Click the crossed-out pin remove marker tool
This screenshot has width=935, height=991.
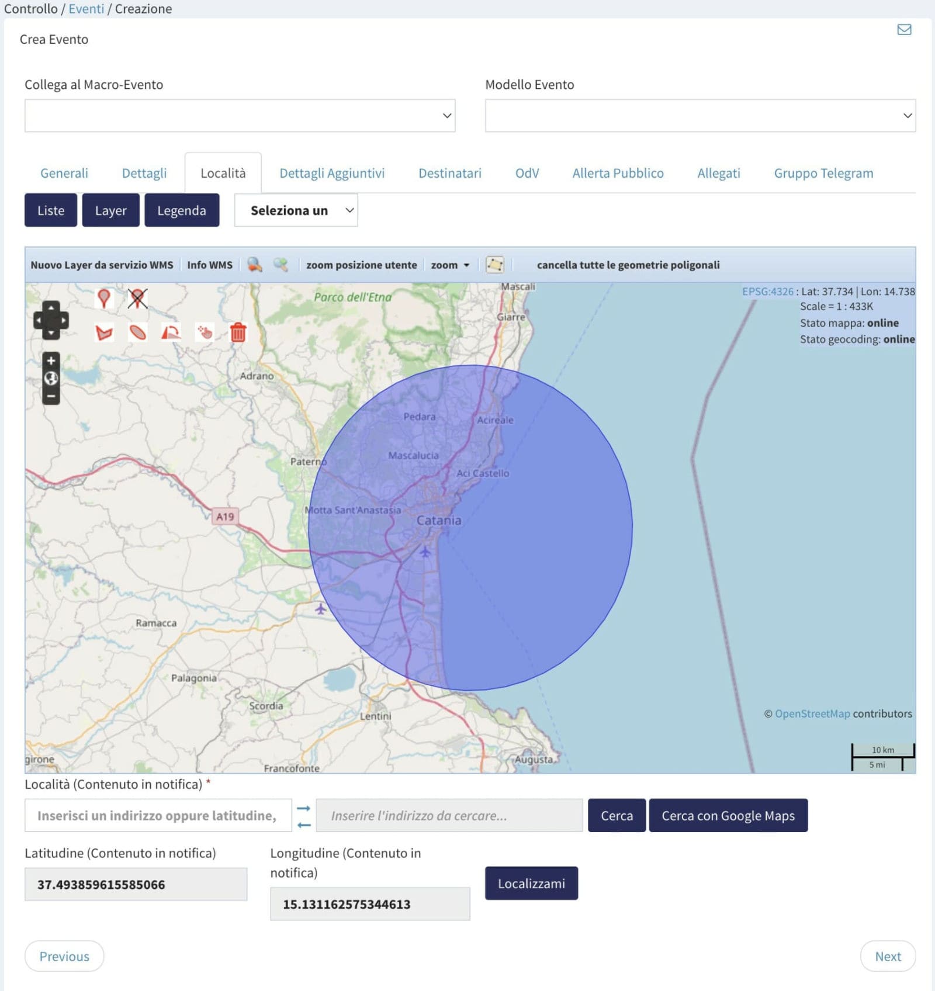137,298
